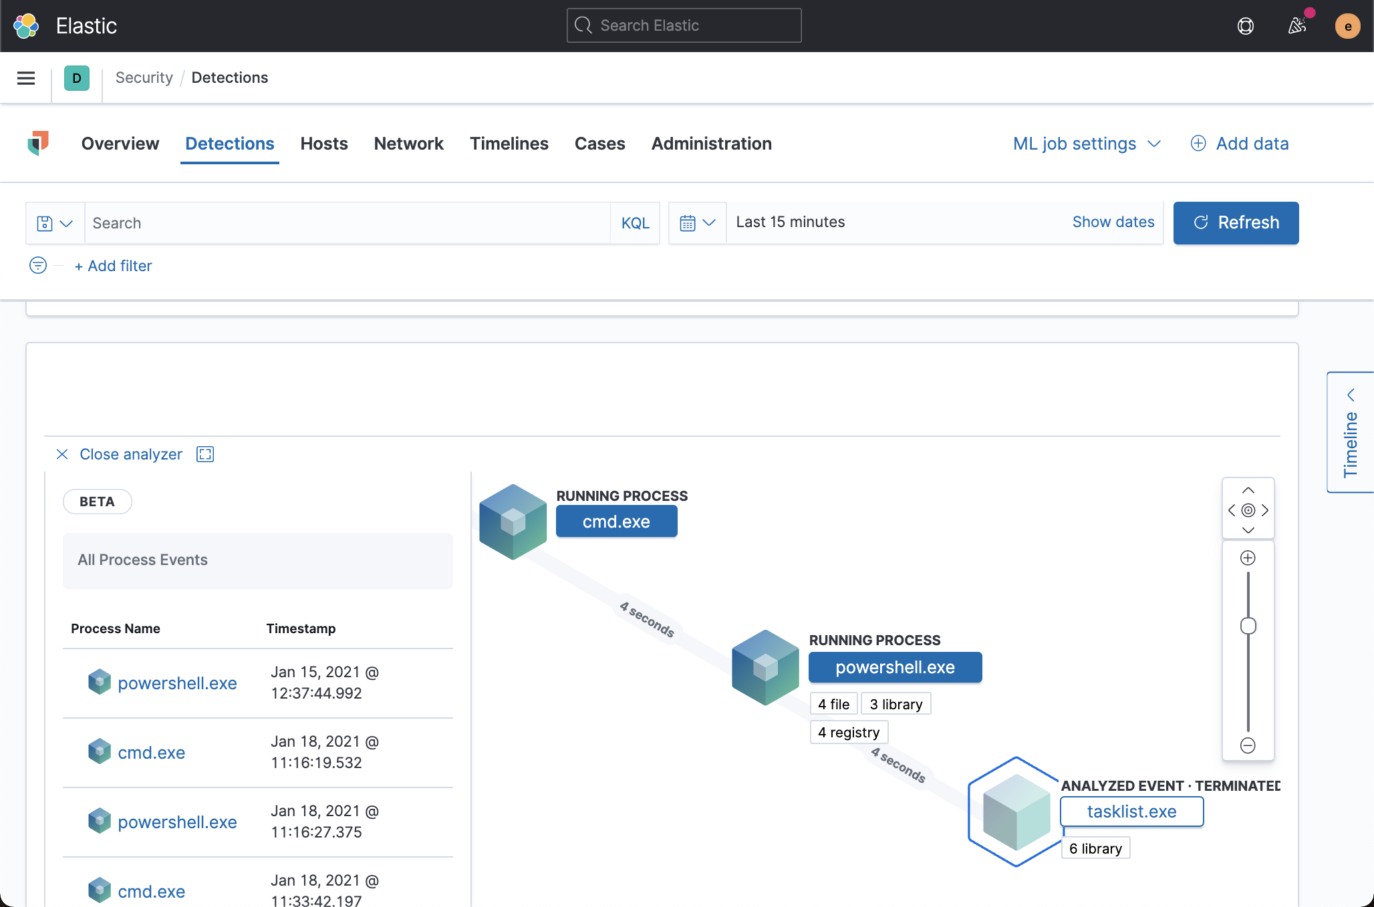
Task: Click the center camera icon in graph controls
Action: tap(1248, 510)
